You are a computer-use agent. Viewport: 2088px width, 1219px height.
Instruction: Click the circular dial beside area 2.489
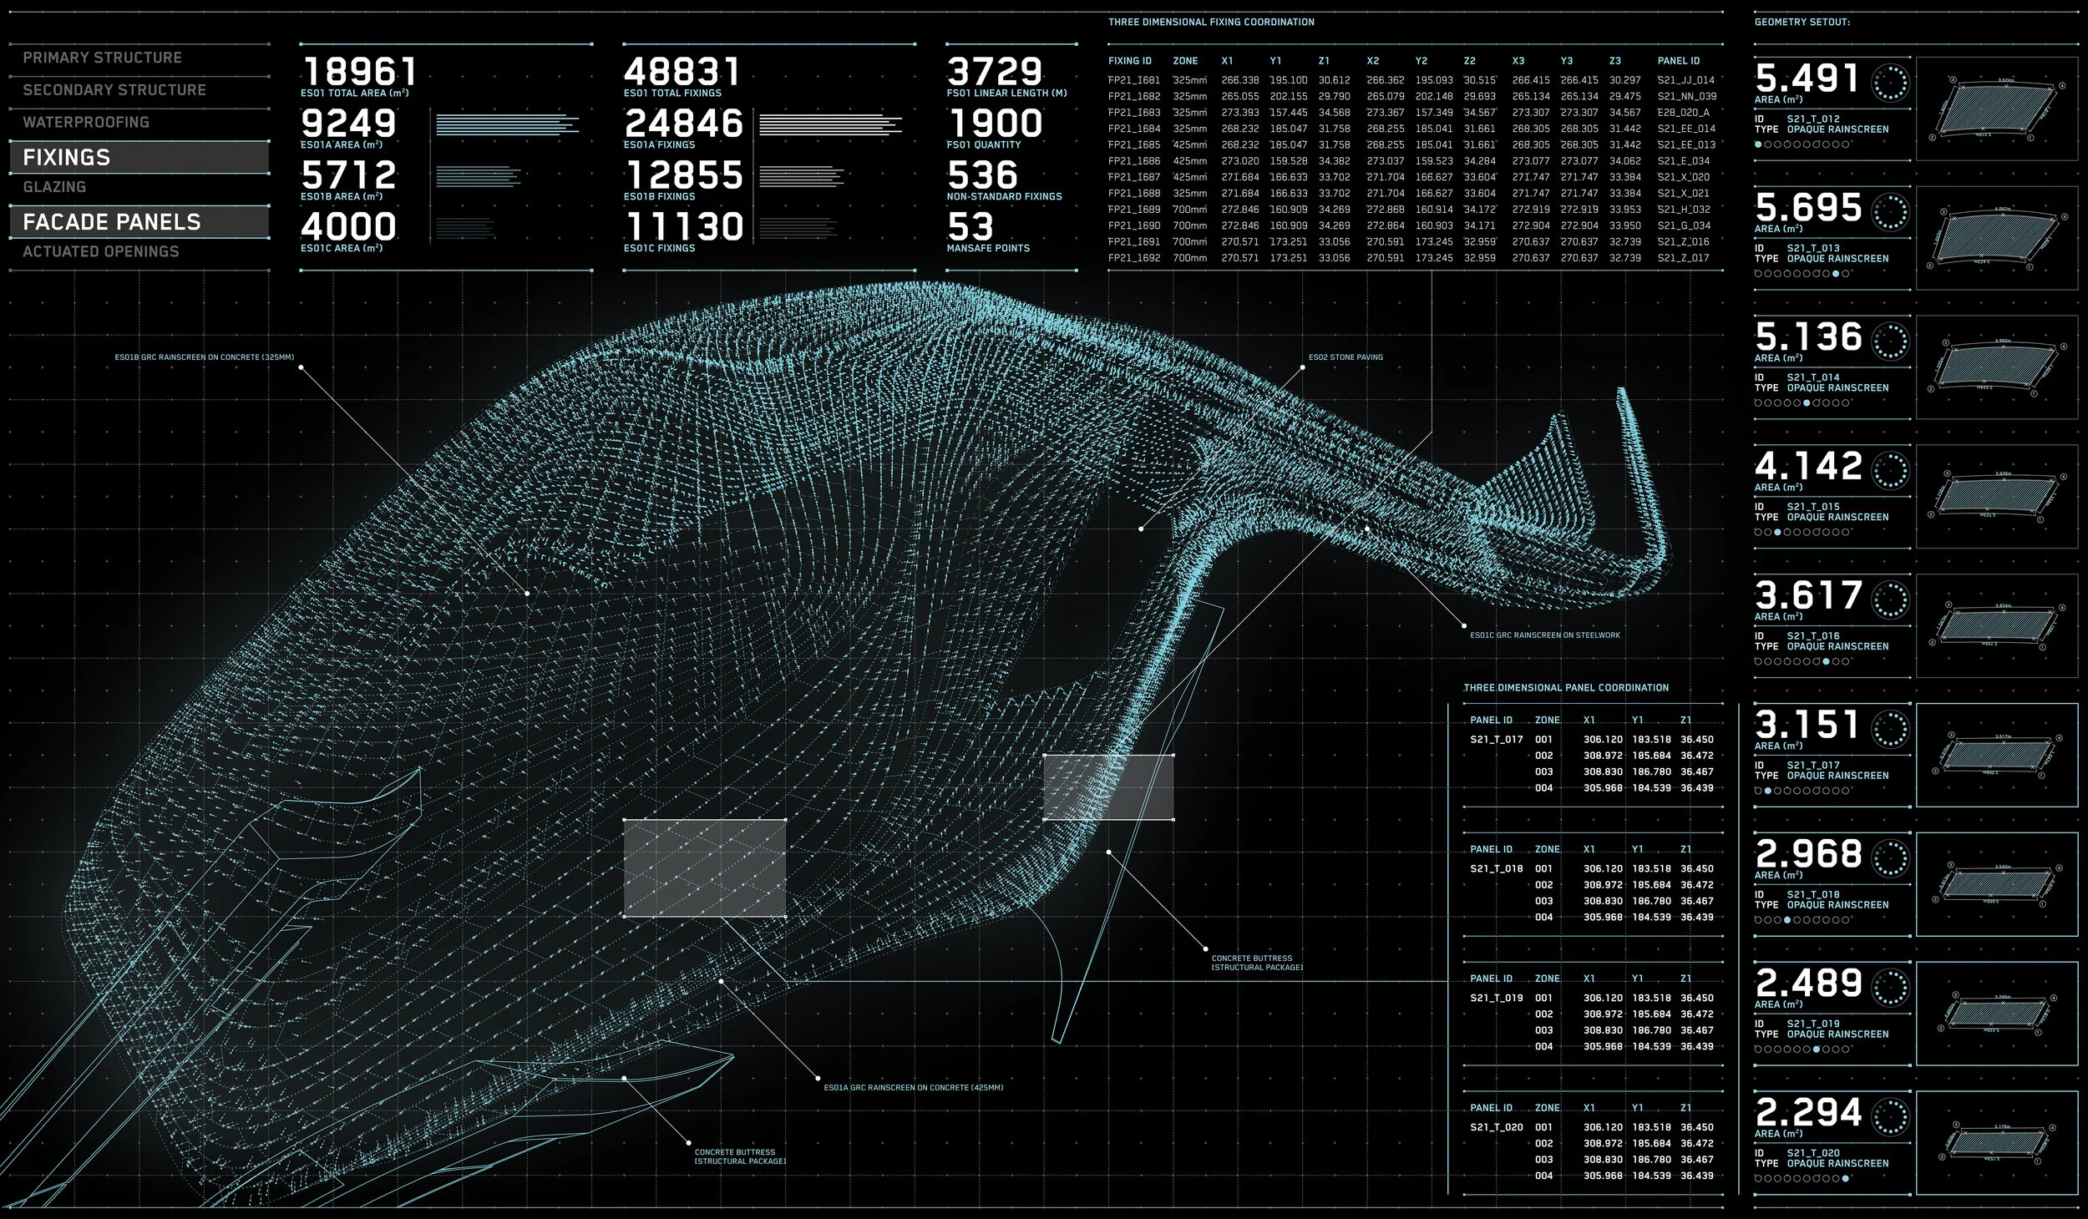coord(1890,988)
